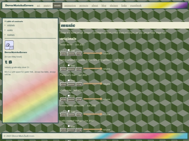Pause santarmeggedon track
The height and width of the screenshot is (141, 189).
pos(71,69)
